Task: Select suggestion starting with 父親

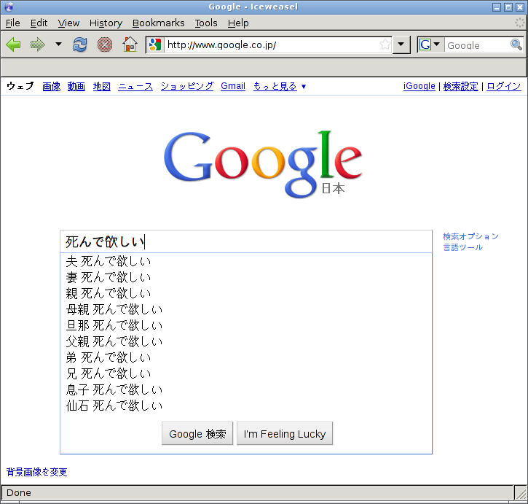Action: click(x=246, y=341)
